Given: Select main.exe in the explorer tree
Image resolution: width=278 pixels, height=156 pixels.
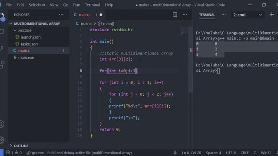Looking at the screenshot, I should tap(26, 58).
